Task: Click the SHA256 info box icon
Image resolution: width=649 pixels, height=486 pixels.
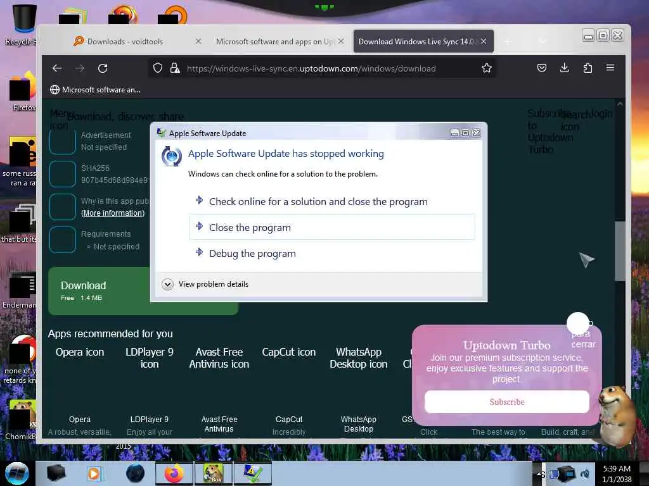Action: [63, 174]
